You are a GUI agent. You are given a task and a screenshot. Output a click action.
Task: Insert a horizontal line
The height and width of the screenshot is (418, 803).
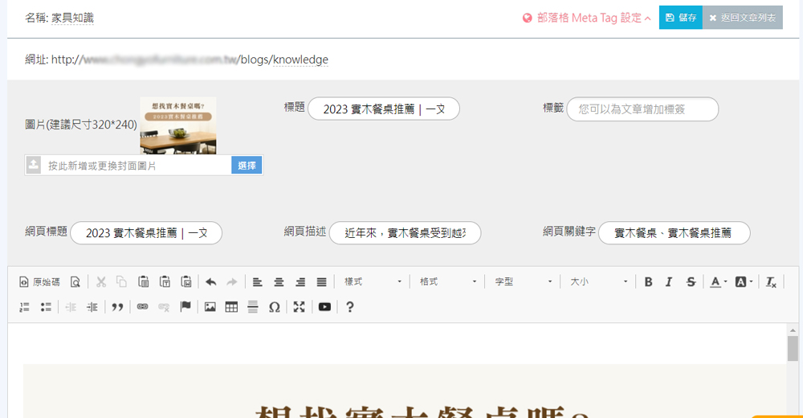pos(253,307)
